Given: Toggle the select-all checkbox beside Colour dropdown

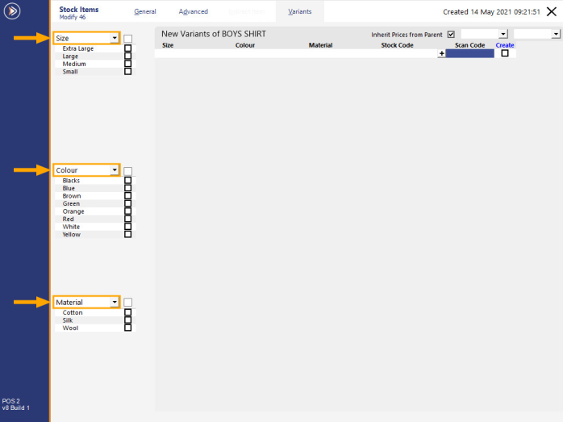Looking at the screenshot, I should pos(127,171).
